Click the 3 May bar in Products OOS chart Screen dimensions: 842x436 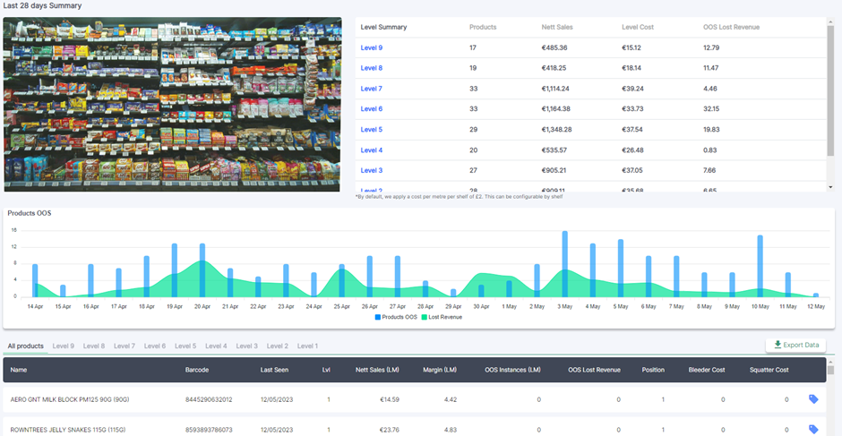[564, 263]
